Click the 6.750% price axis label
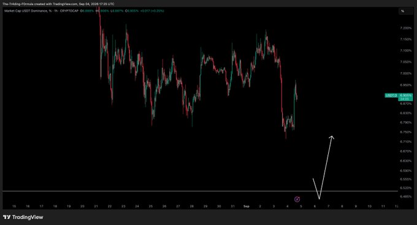 point(406,132)
